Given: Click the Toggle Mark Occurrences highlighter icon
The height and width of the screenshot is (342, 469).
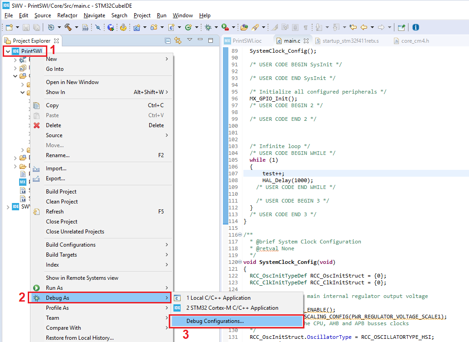Looking at the screenshot, I should tap(274, 27).
